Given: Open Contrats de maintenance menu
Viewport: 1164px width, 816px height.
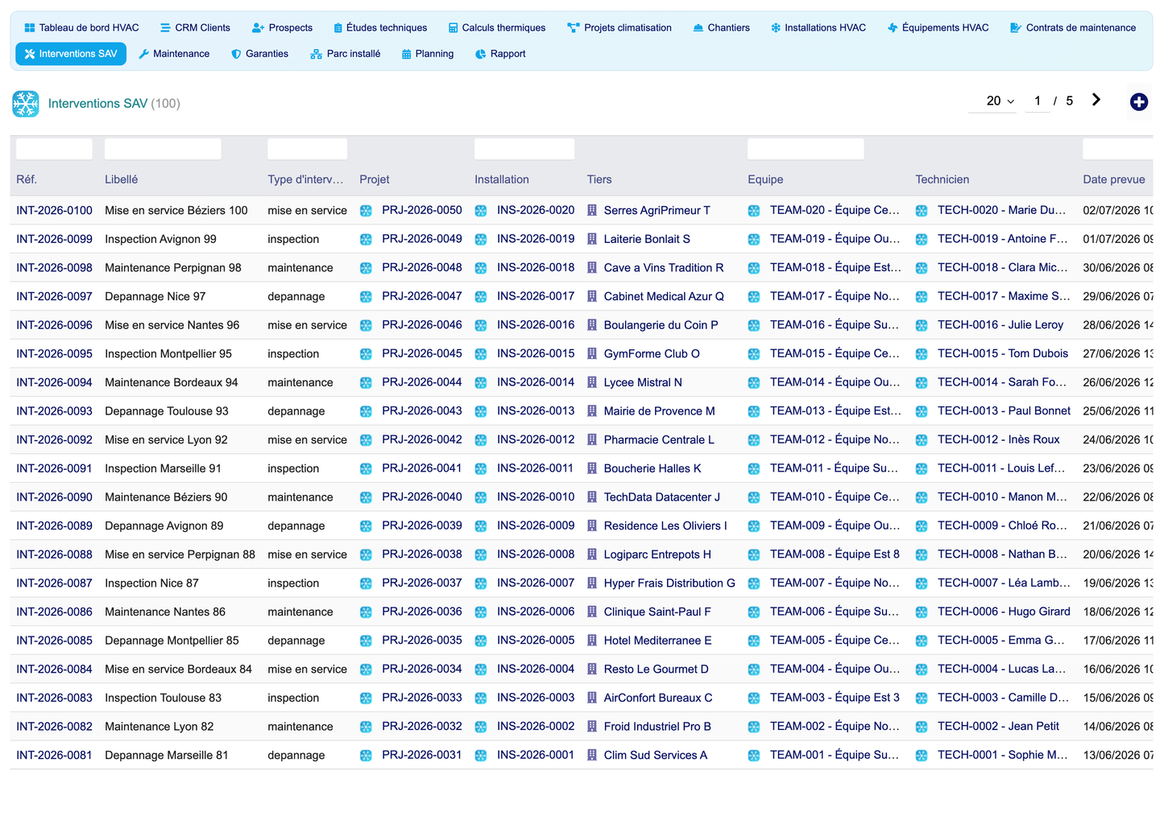Looking at the screenshot, I should point(1073,27).
